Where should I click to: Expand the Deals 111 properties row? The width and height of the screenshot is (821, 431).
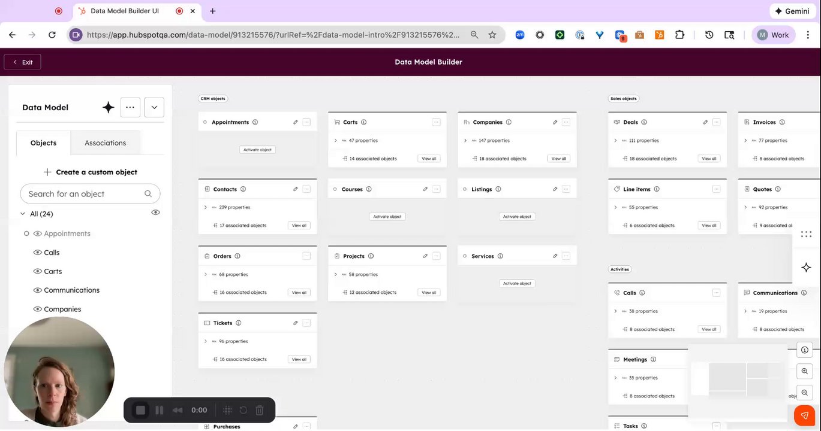click(615, 141)
